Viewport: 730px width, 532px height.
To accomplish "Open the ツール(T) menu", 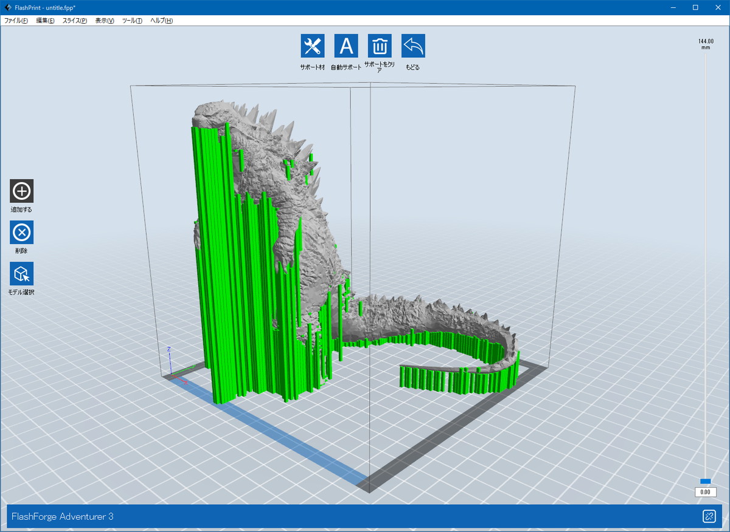I will tap(132, 21).
